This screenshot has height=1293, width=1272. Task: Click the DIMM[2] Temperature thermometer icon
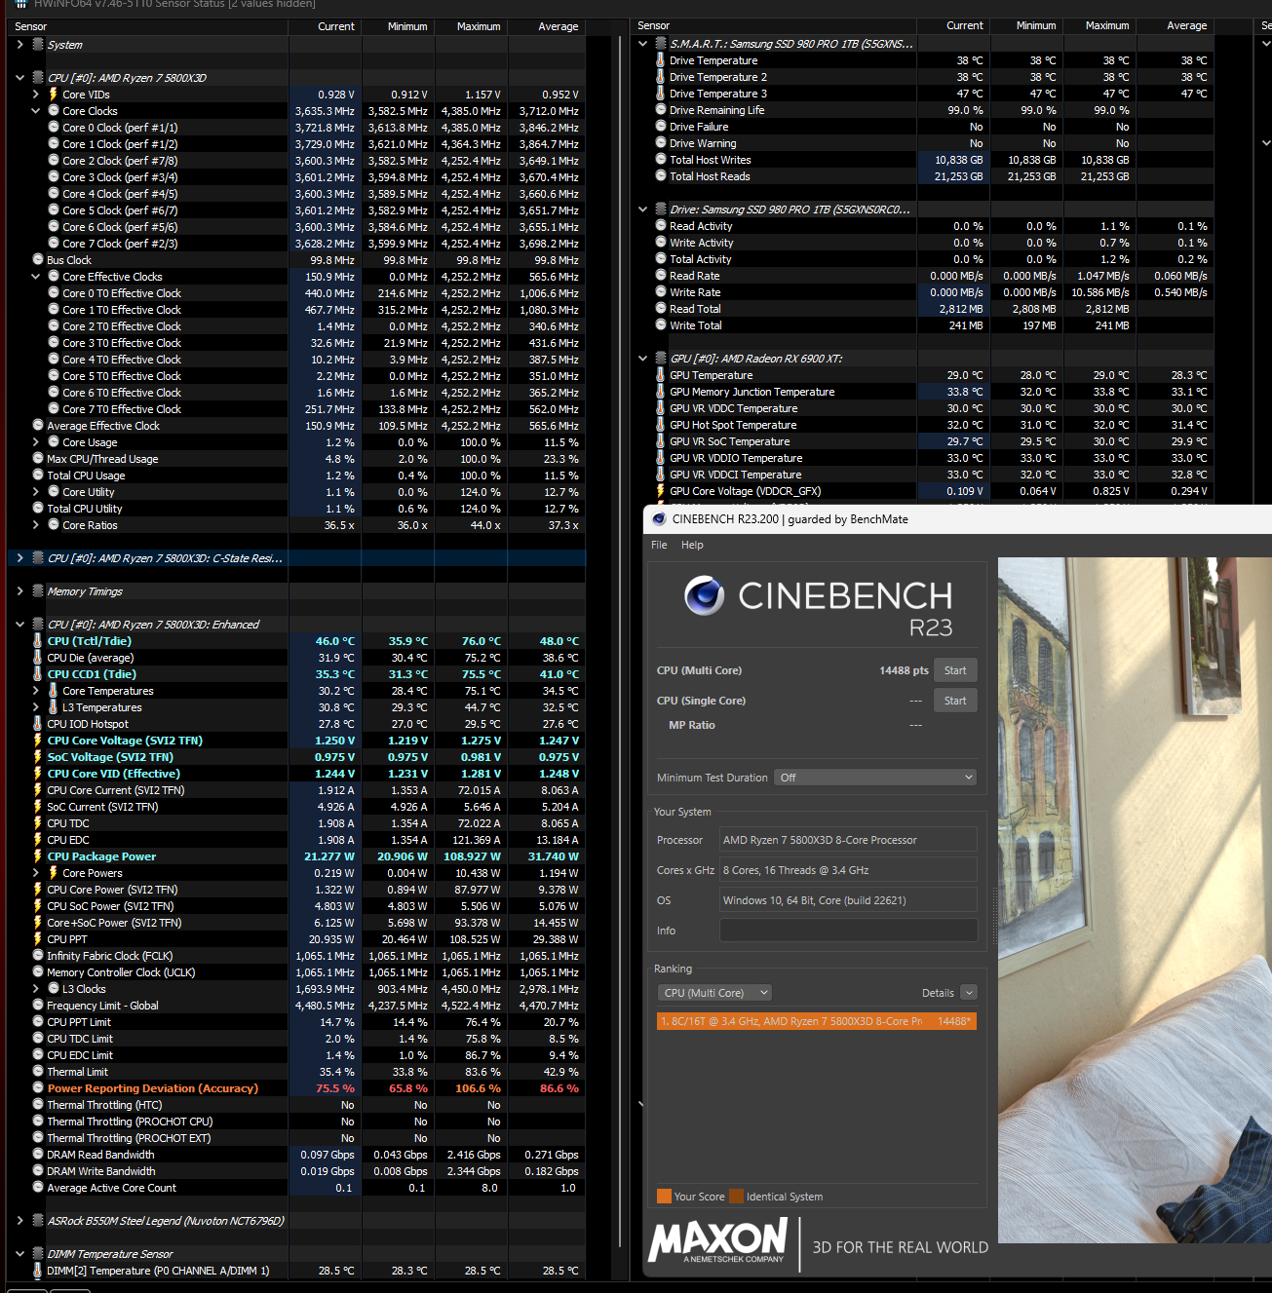click(38, 1271)
